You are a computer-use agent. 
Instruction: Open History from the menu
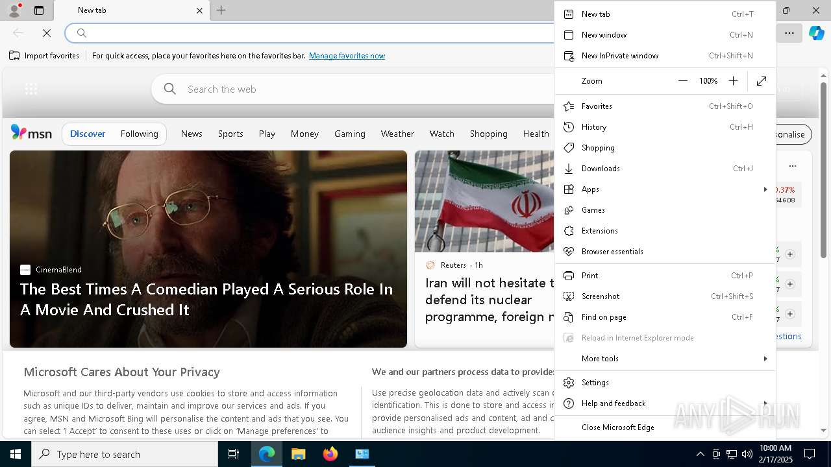[665, 127]
